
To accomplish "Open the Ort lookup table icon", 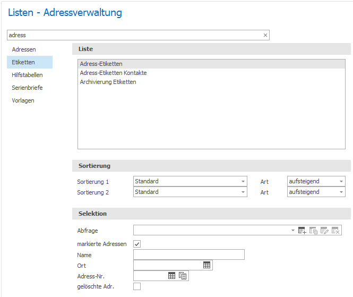I will click(x=206, y=265).
